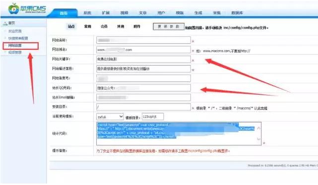Go to the 生成 navigation tab
Image resolution: width=318 pixels, height=185 pixels.
click(x=198, y=13)
